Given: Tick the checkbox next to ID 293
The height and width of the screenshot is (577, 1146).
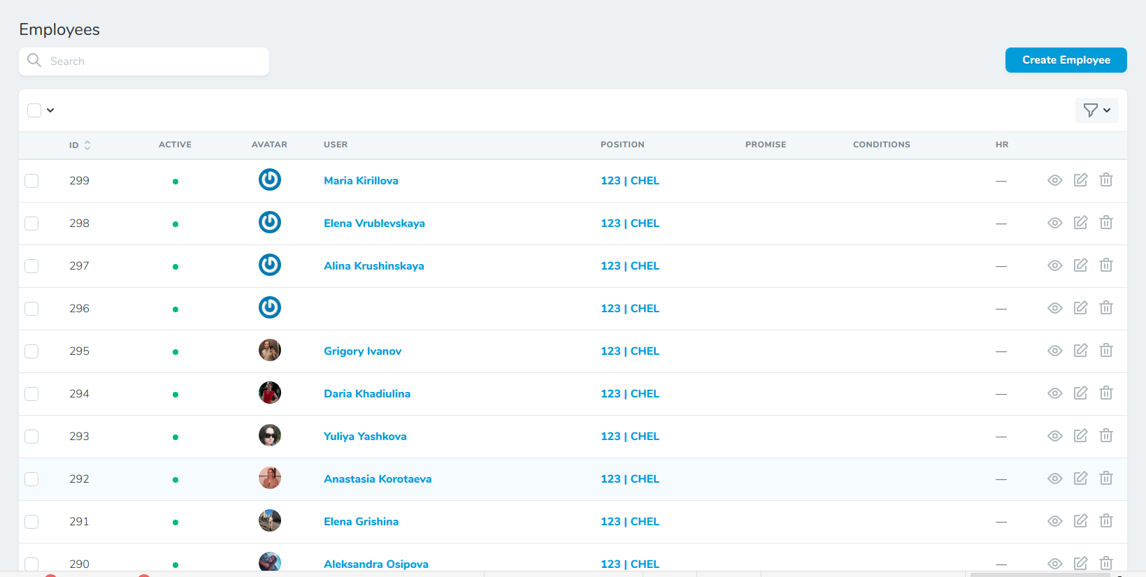Looking at the screenshot, I should coord(31,437).
